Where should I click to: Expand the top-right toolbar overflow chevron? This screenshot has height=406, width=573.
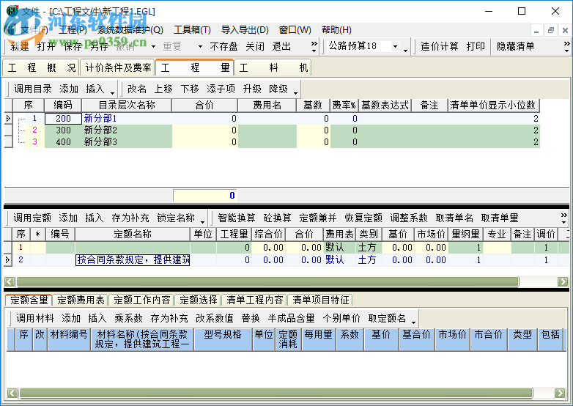pos(566,46)
